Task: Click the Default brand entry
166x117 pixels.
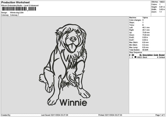Action: click(162, 57)
